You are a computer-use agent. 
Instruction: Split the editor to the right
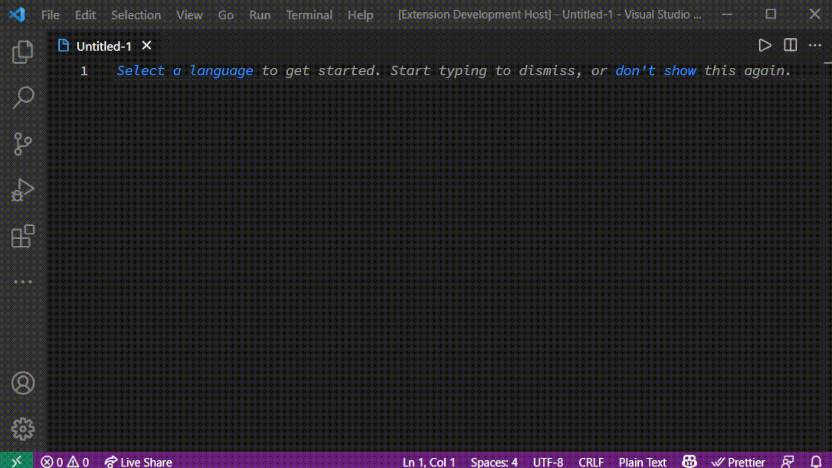[x=790, y=45]
